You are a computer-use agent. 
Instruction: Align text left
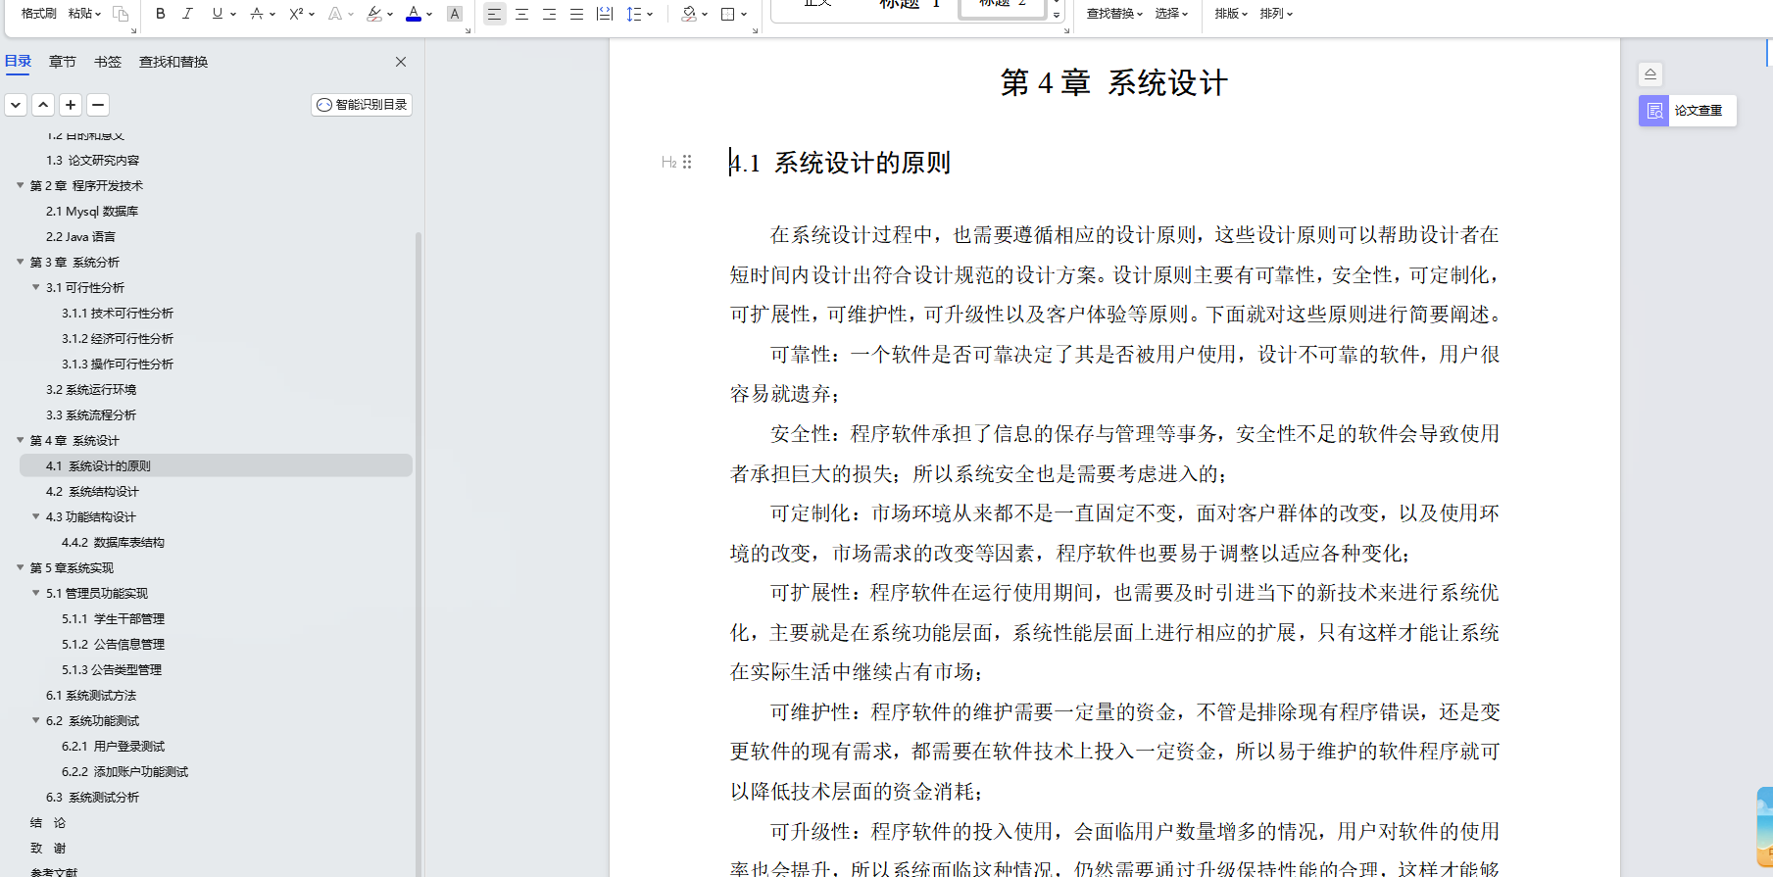tap(495, 14)
